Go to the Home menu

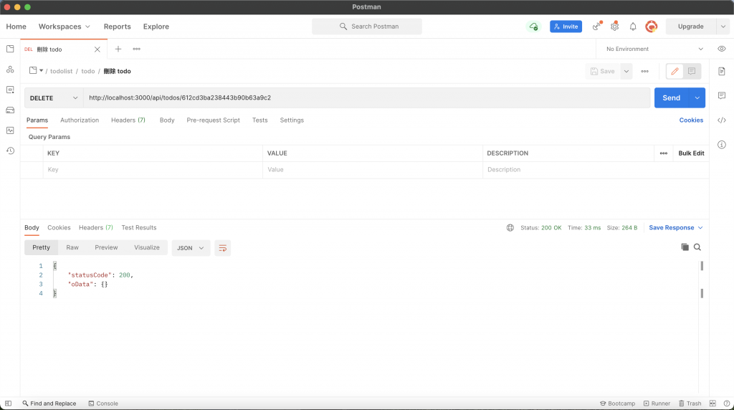tap(16, 27)
